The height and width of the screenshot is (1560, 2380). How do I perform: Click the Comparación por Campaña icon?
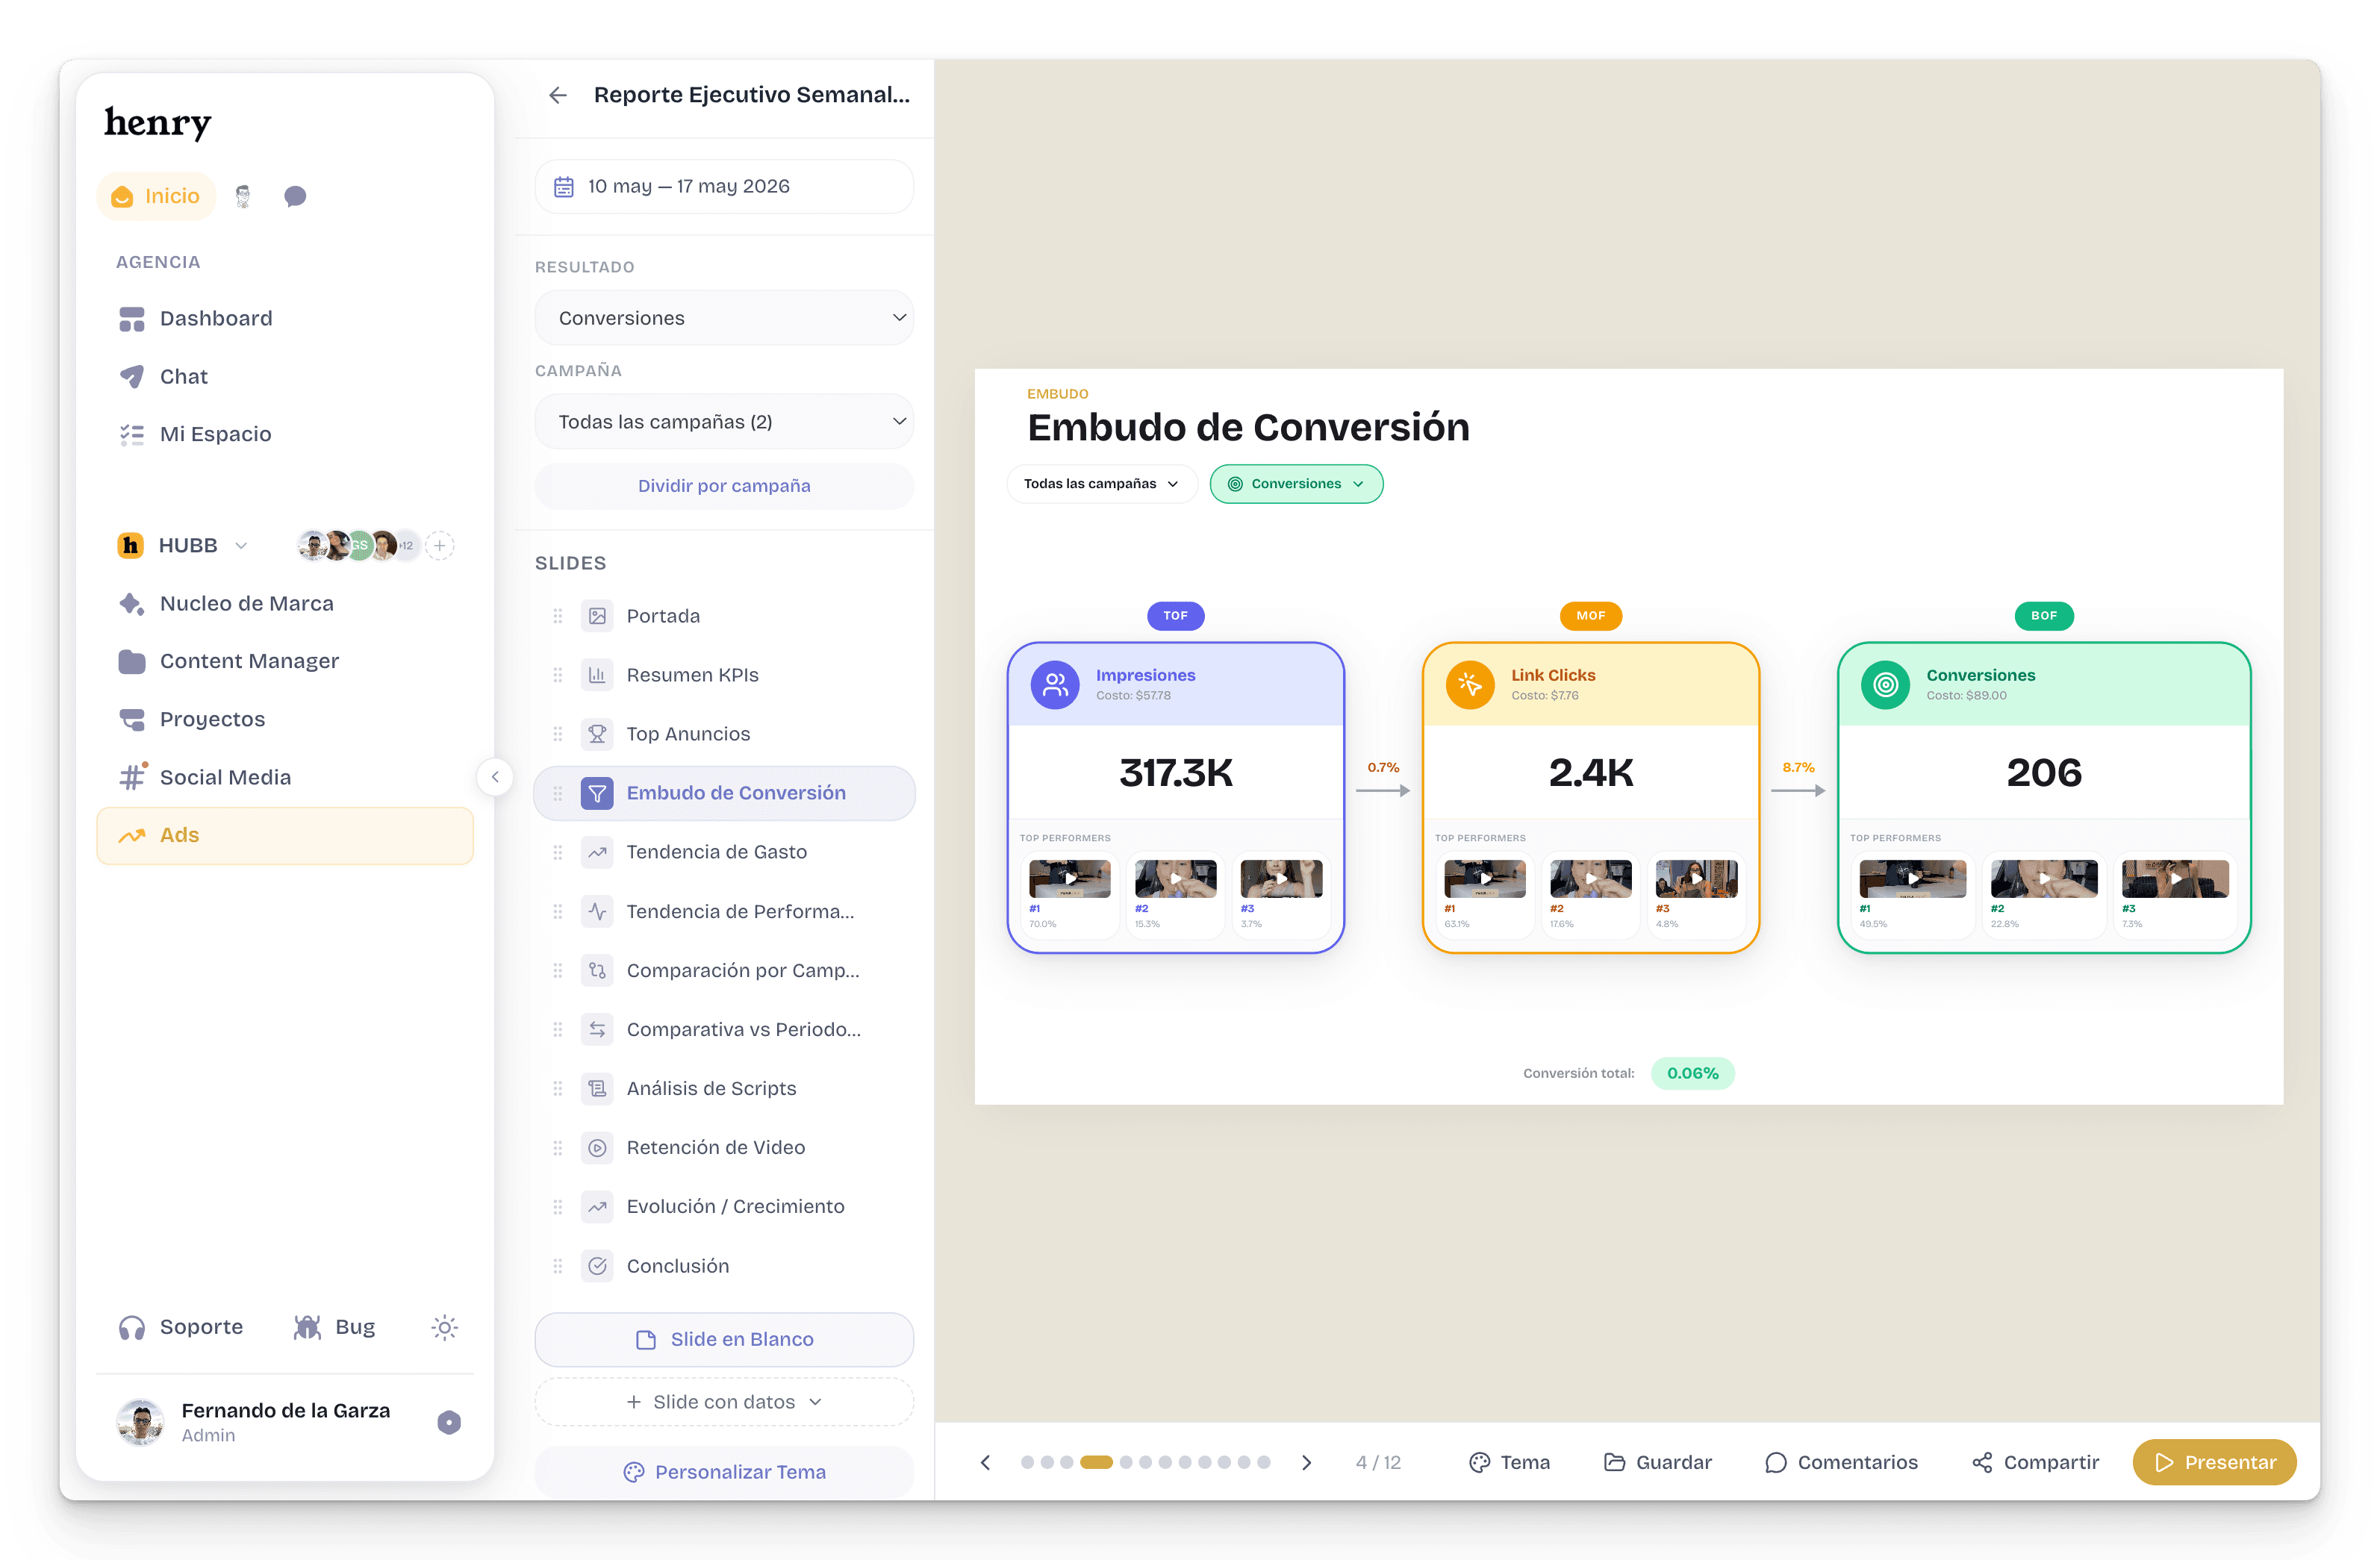(x=597, y=970)
